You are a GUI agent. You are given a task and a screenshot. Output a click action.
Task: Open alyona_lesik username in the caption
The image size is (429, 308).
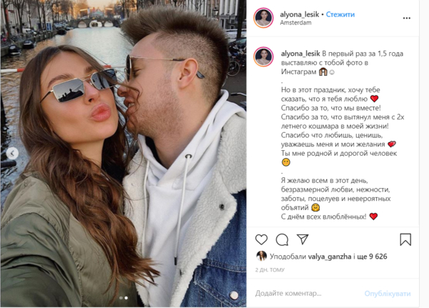pos(300,54)
